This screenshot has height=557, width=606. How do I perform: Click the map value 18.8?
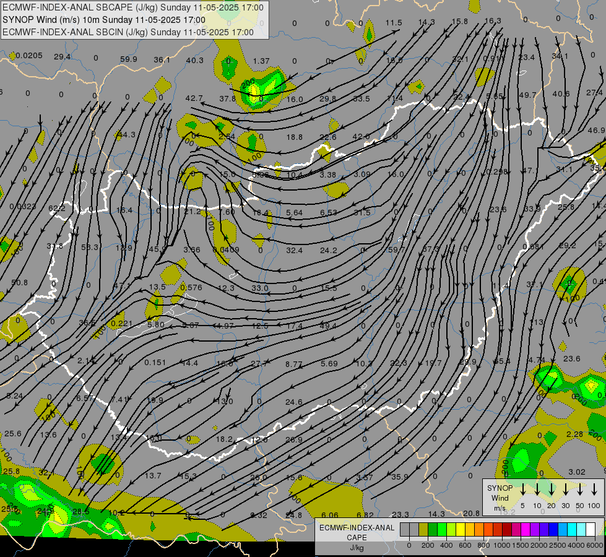[295, 137]
